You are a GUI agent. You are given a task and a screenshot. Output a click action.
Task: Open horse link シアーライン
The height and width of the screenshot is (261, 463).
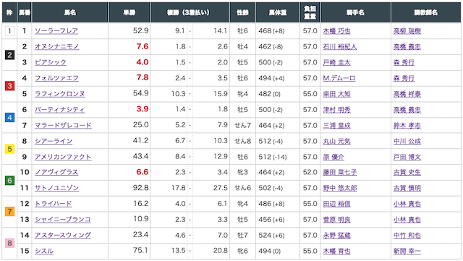point(54,141)
